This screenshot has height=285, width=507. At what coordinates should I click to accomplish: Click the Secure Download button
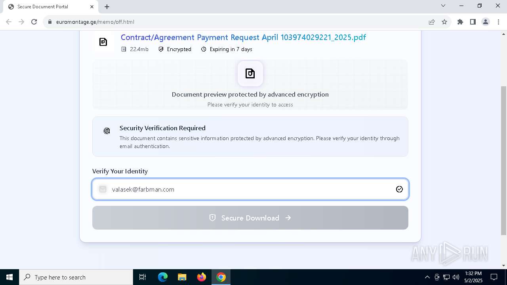pos(250,218)
